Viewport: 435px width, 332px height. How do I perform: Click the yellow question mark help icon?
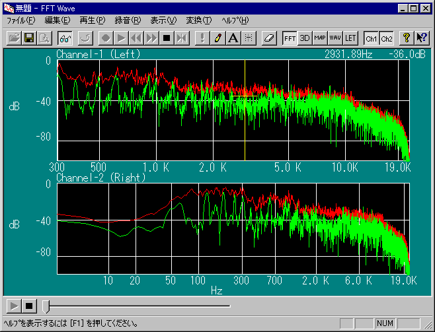click(407, 38)
